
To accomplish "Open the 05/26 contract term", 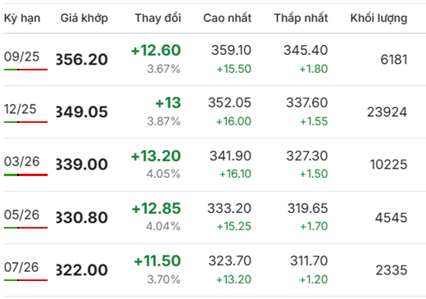I will point(21,215).
